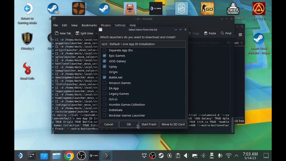Click Cancel in the launcher dialog

click(109, 124)
